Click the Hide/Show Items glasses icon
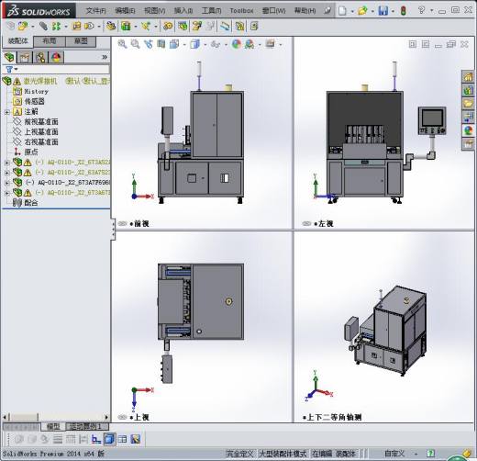Viewport: 477px width, 461px height. [216, 45]
